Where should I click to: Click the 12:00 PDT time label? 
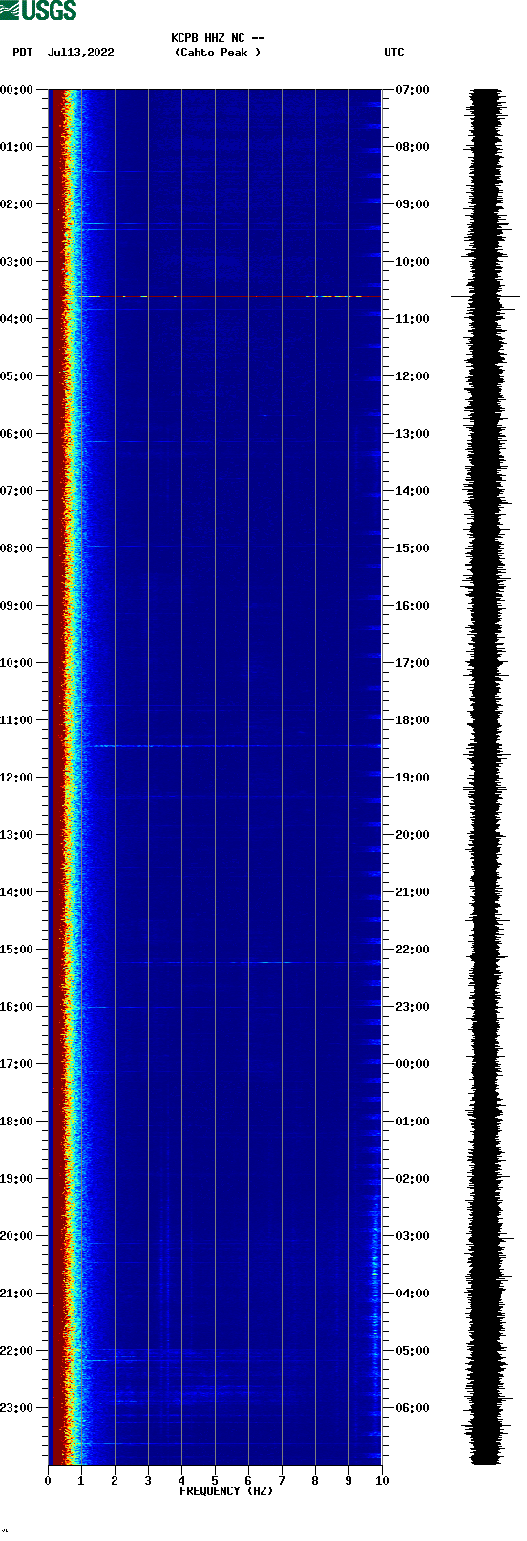[17, 778]
